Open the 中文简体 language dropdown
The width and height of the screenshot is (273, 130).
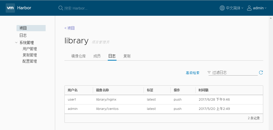point(234,8)
